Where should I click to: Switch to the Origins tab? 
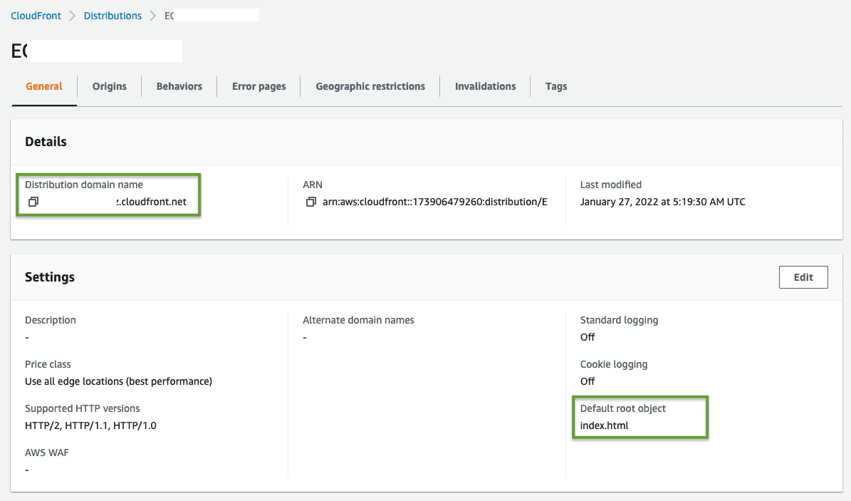point(109,86)
